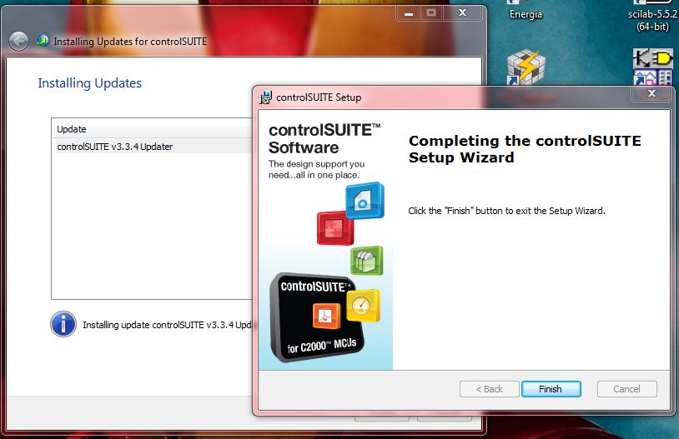
Task: Click the Update column header
Action: (x=153, y=129)
